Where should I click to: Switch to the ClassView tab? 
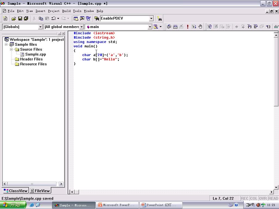click(16, 191)
